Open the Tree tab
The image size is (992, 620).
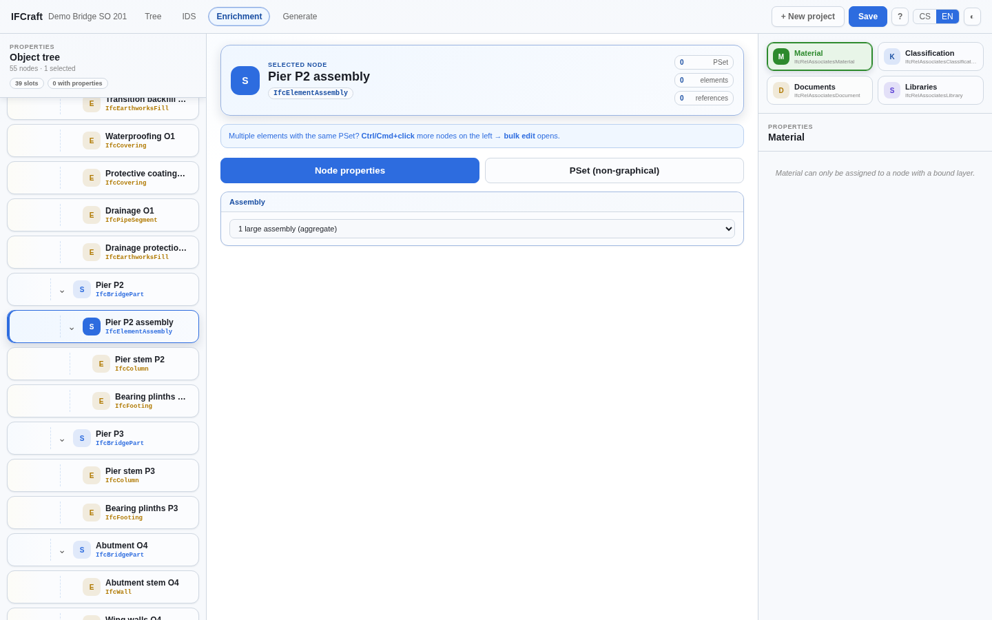[153, 17]
